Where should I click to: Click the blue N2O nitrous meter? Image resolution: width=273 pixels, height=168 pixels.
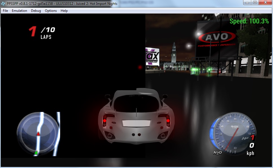tap(213, 133)
